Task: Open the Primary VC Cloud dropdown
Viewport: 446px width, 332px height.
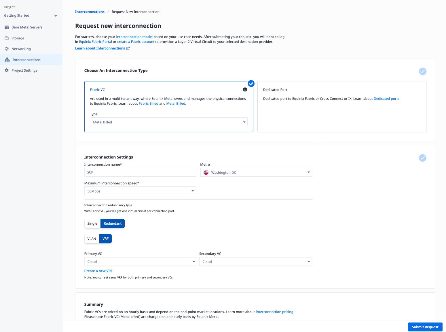Action: tap(141, 262)
